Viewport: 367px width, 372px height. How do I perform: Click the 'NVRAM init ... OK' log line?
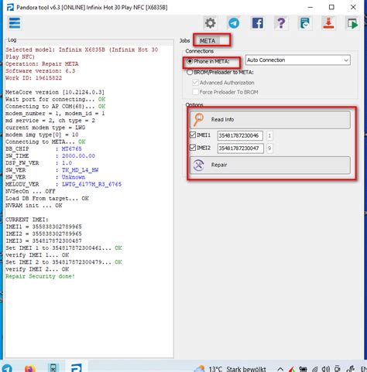coord(34,206)
